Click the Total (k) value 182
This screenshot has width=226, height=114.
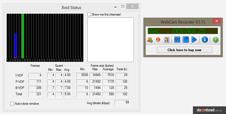click(x=122, y=94)
